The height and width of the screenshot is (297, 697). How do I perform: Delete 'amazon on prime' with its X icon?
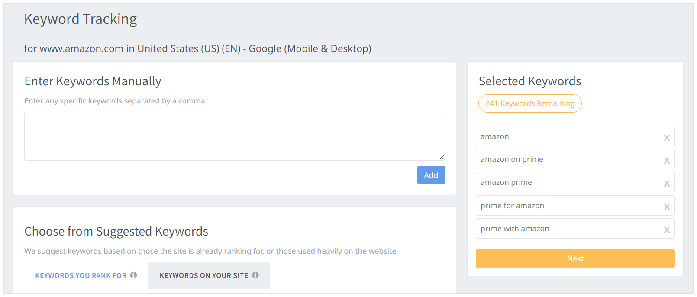667,161
